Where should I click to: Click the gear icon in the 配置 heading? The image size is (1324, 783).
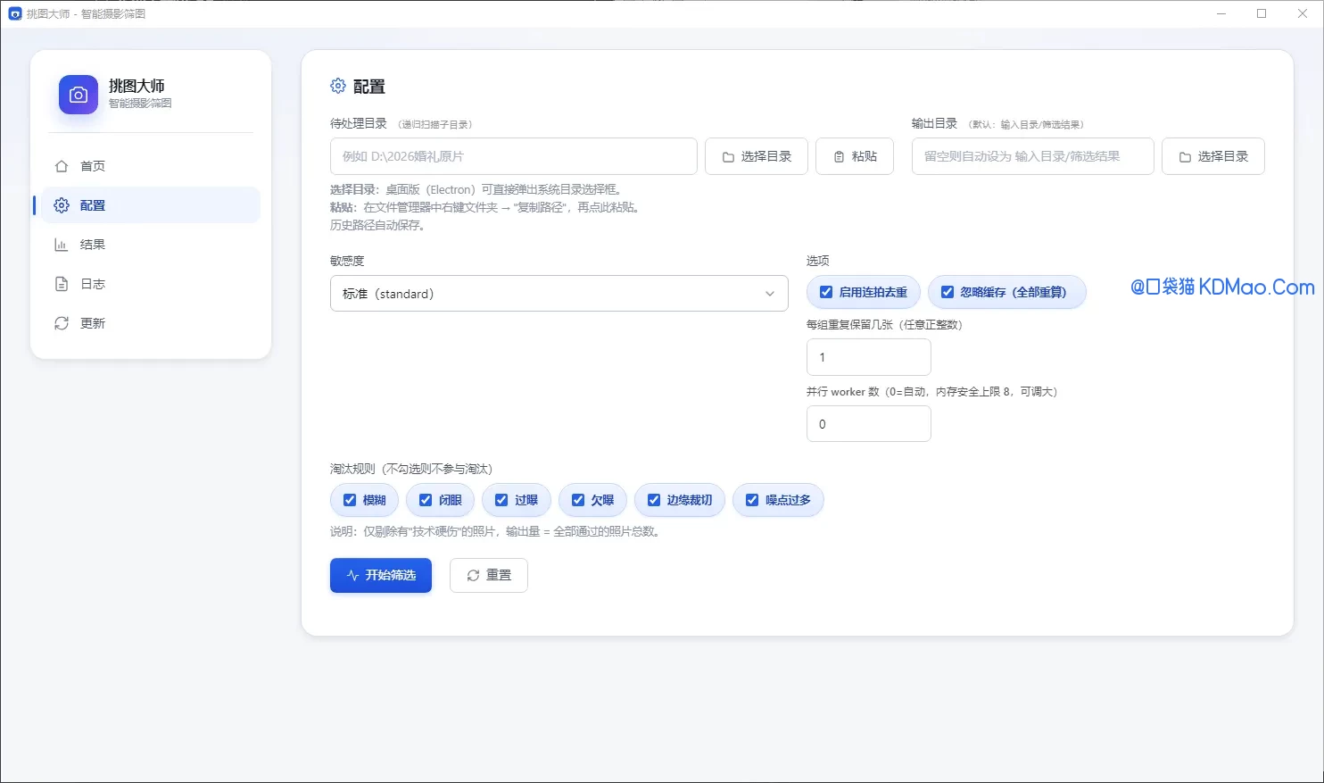(338, 86)
